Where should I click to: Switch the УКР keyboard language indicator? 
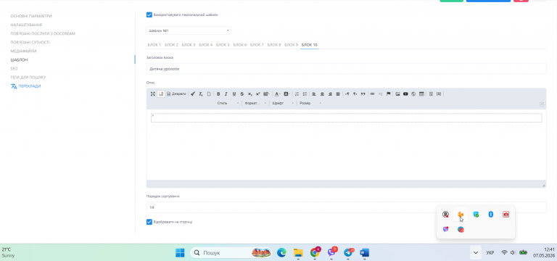click(490, 253)
